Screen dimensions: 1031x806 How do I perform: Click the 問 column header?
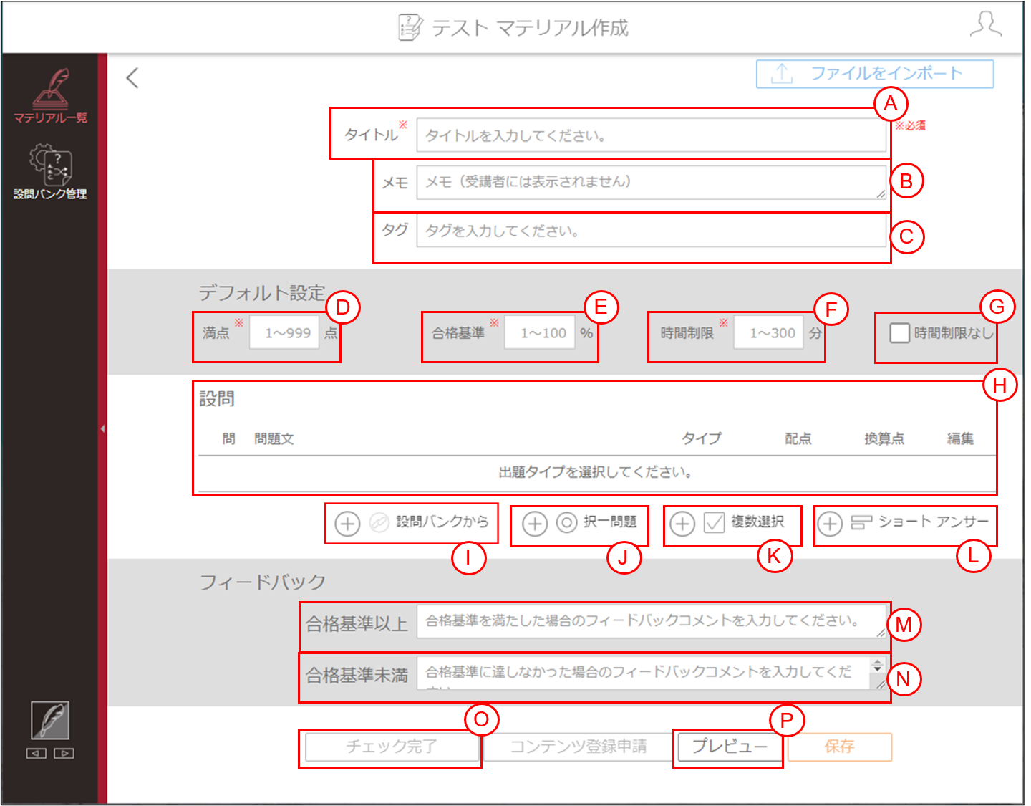coord(229,439)
